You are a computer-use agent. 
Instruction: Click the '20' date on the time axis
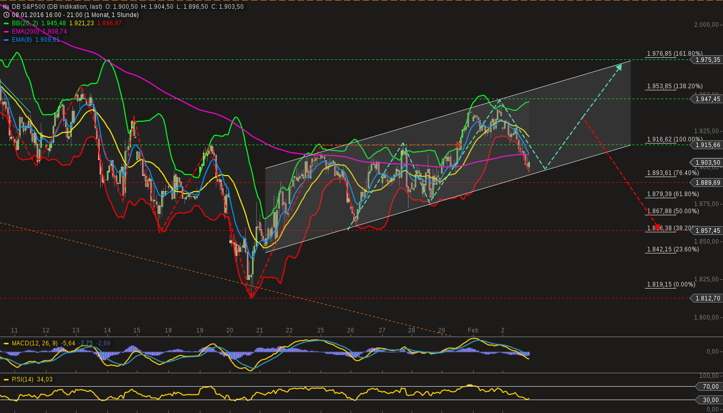click(230, 330)
